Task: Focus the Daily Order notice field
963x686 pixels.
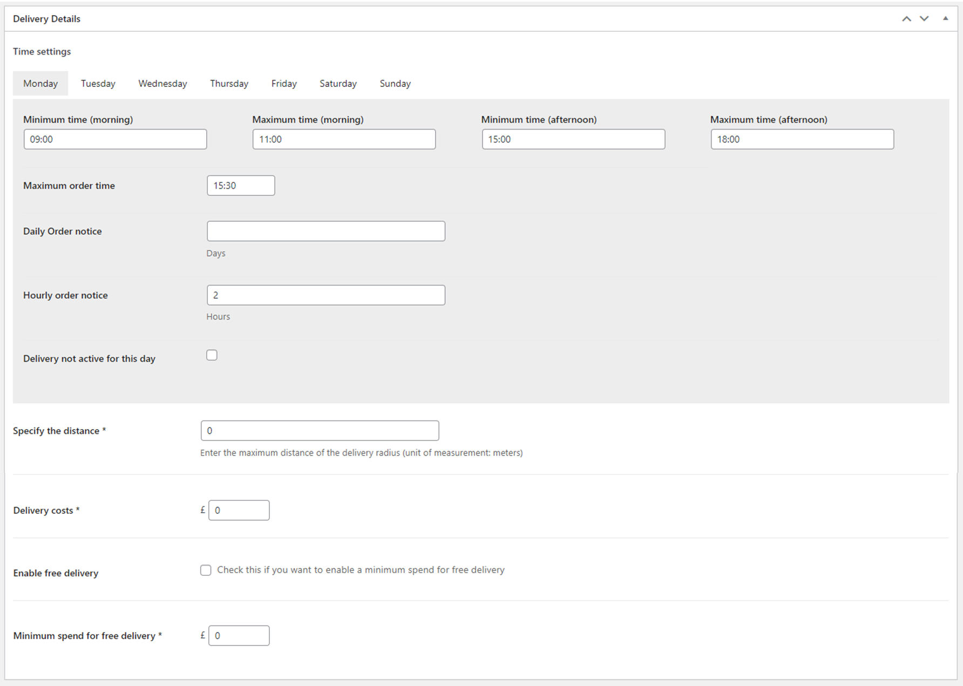Action: pyautogui.click(x=325, y=231)
